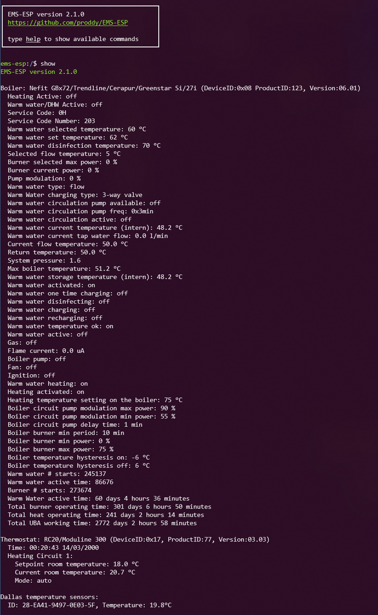
Task: Click the System pressure 1.6 line
Action: [44, 260]
